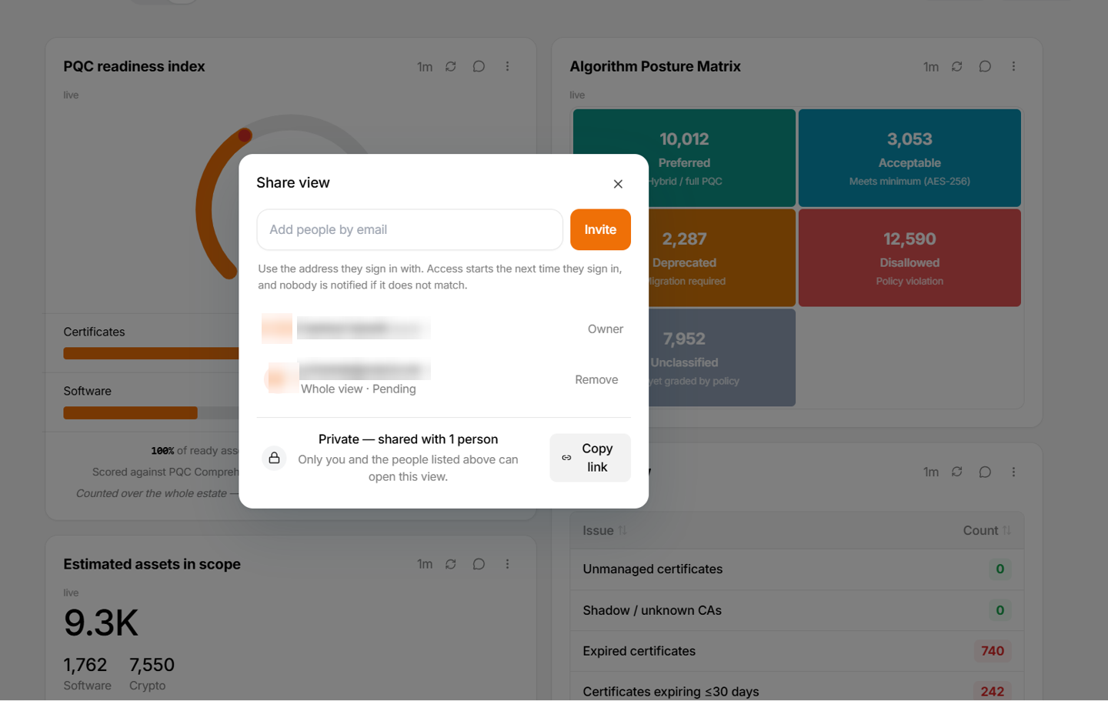
Task: Click the owner's avatar thumbnail
Action: 277,329
